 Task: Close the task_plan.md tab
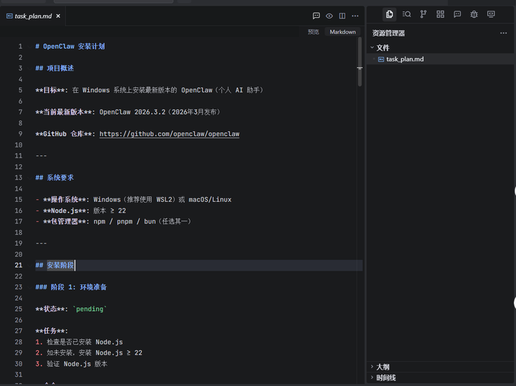[58, 16]
